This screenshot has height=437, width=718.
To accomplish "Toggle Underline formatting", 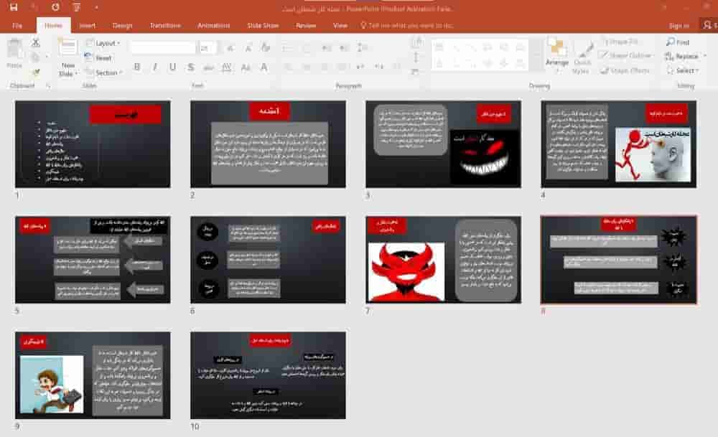I will tap(172, 67).
